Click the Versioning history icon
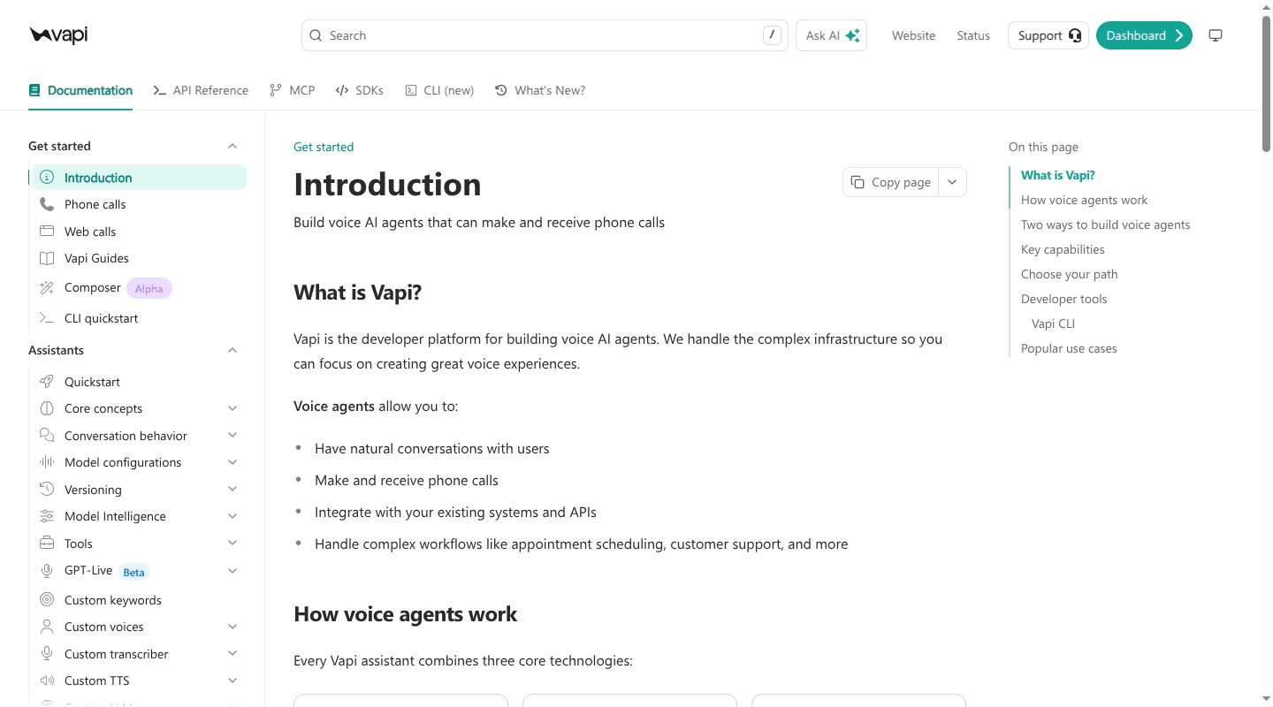Viewport: 1273px width, 707px height. point(47,490)
